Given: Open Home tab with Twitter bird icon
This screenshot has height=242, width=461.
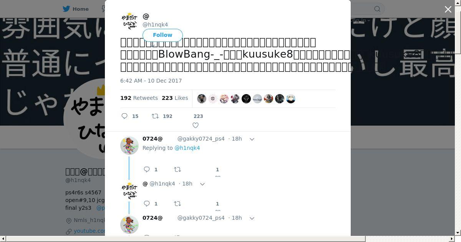Looking at the screenshot, I should point(76,9).
